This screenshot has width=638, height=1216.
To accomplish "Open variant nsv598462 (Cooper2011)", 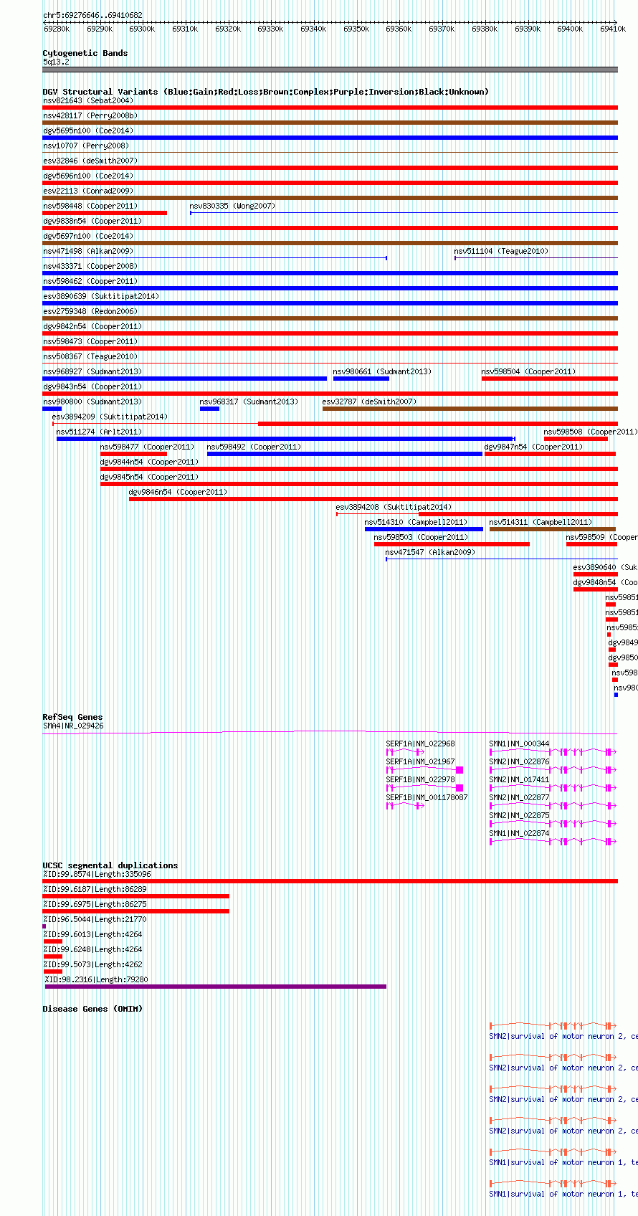I will 90,281.
